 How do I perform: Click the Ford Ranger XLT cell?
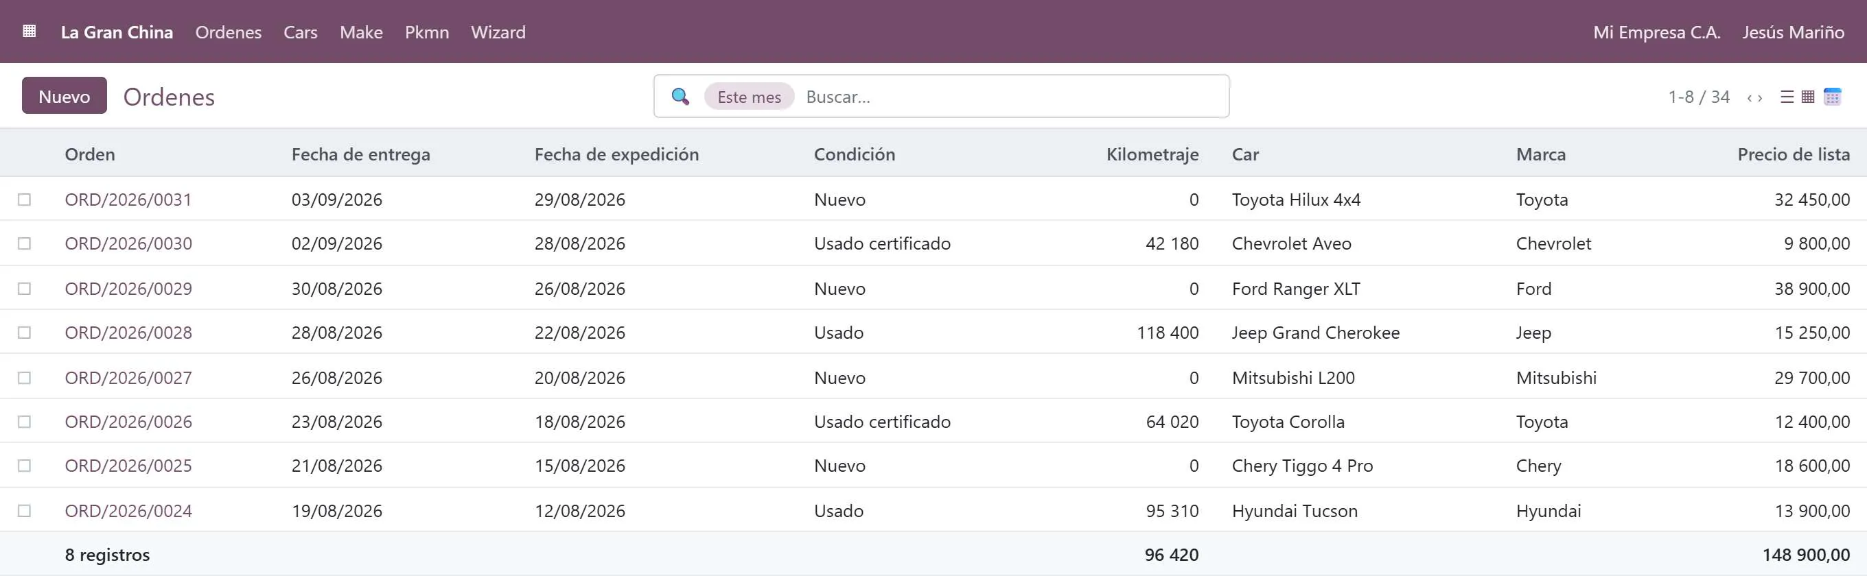(1296, 288)
